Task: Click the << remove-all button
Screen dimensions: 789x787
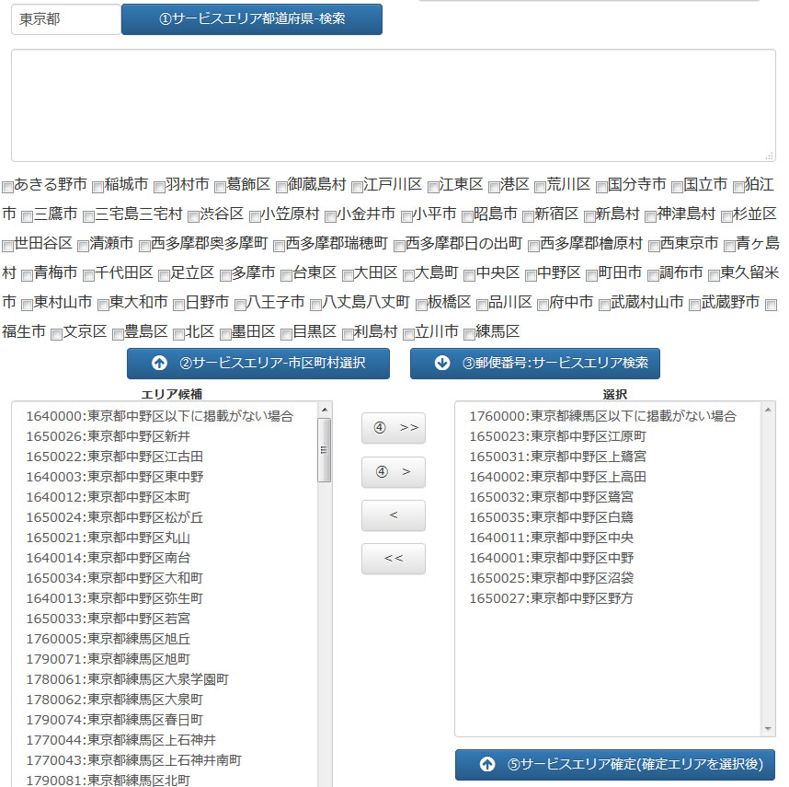Action: 394,559
